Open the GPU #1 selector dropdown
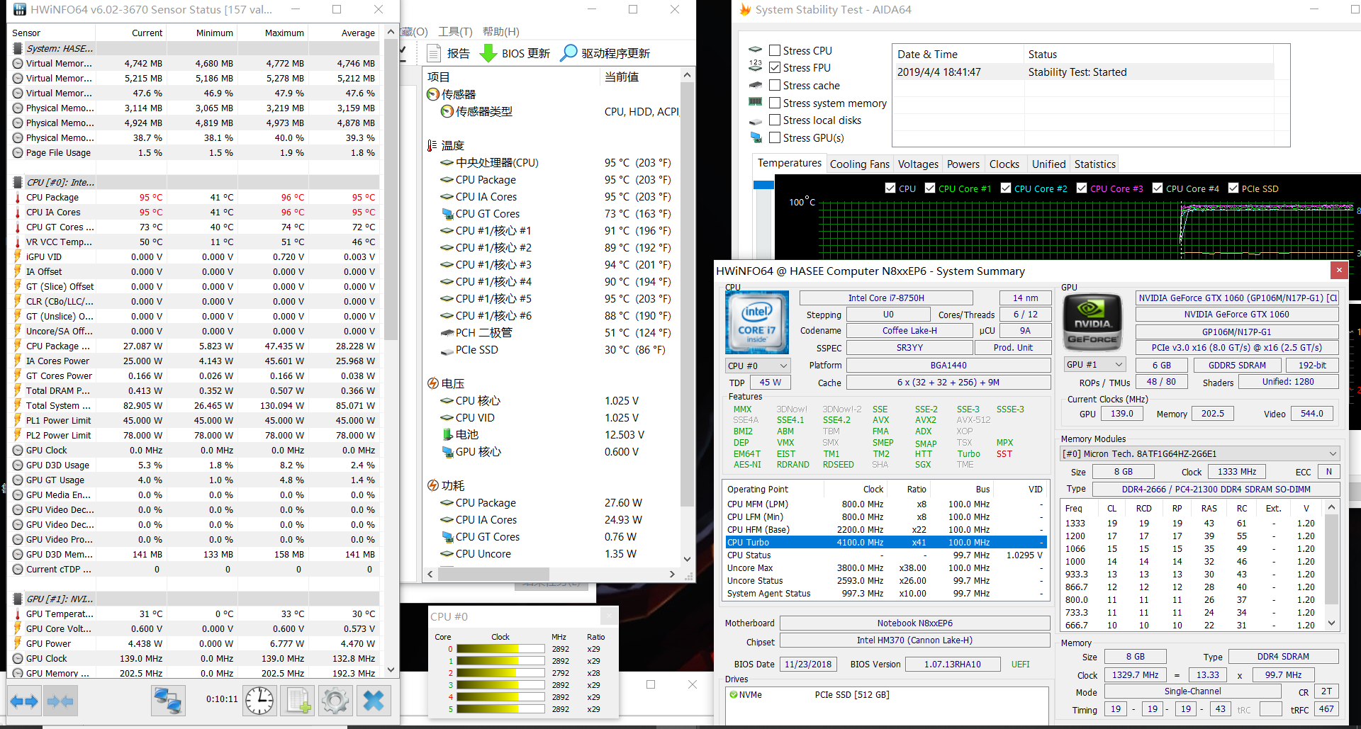 1094,364
